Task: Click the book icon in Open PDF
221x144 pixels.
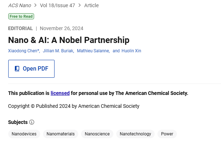Action: (x=17, y=69)
